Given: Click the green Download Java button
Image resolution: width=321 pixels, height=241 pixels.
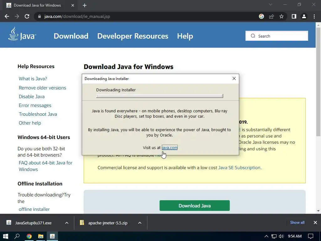Looking at the screenshot, I should [x=194, y=206].
